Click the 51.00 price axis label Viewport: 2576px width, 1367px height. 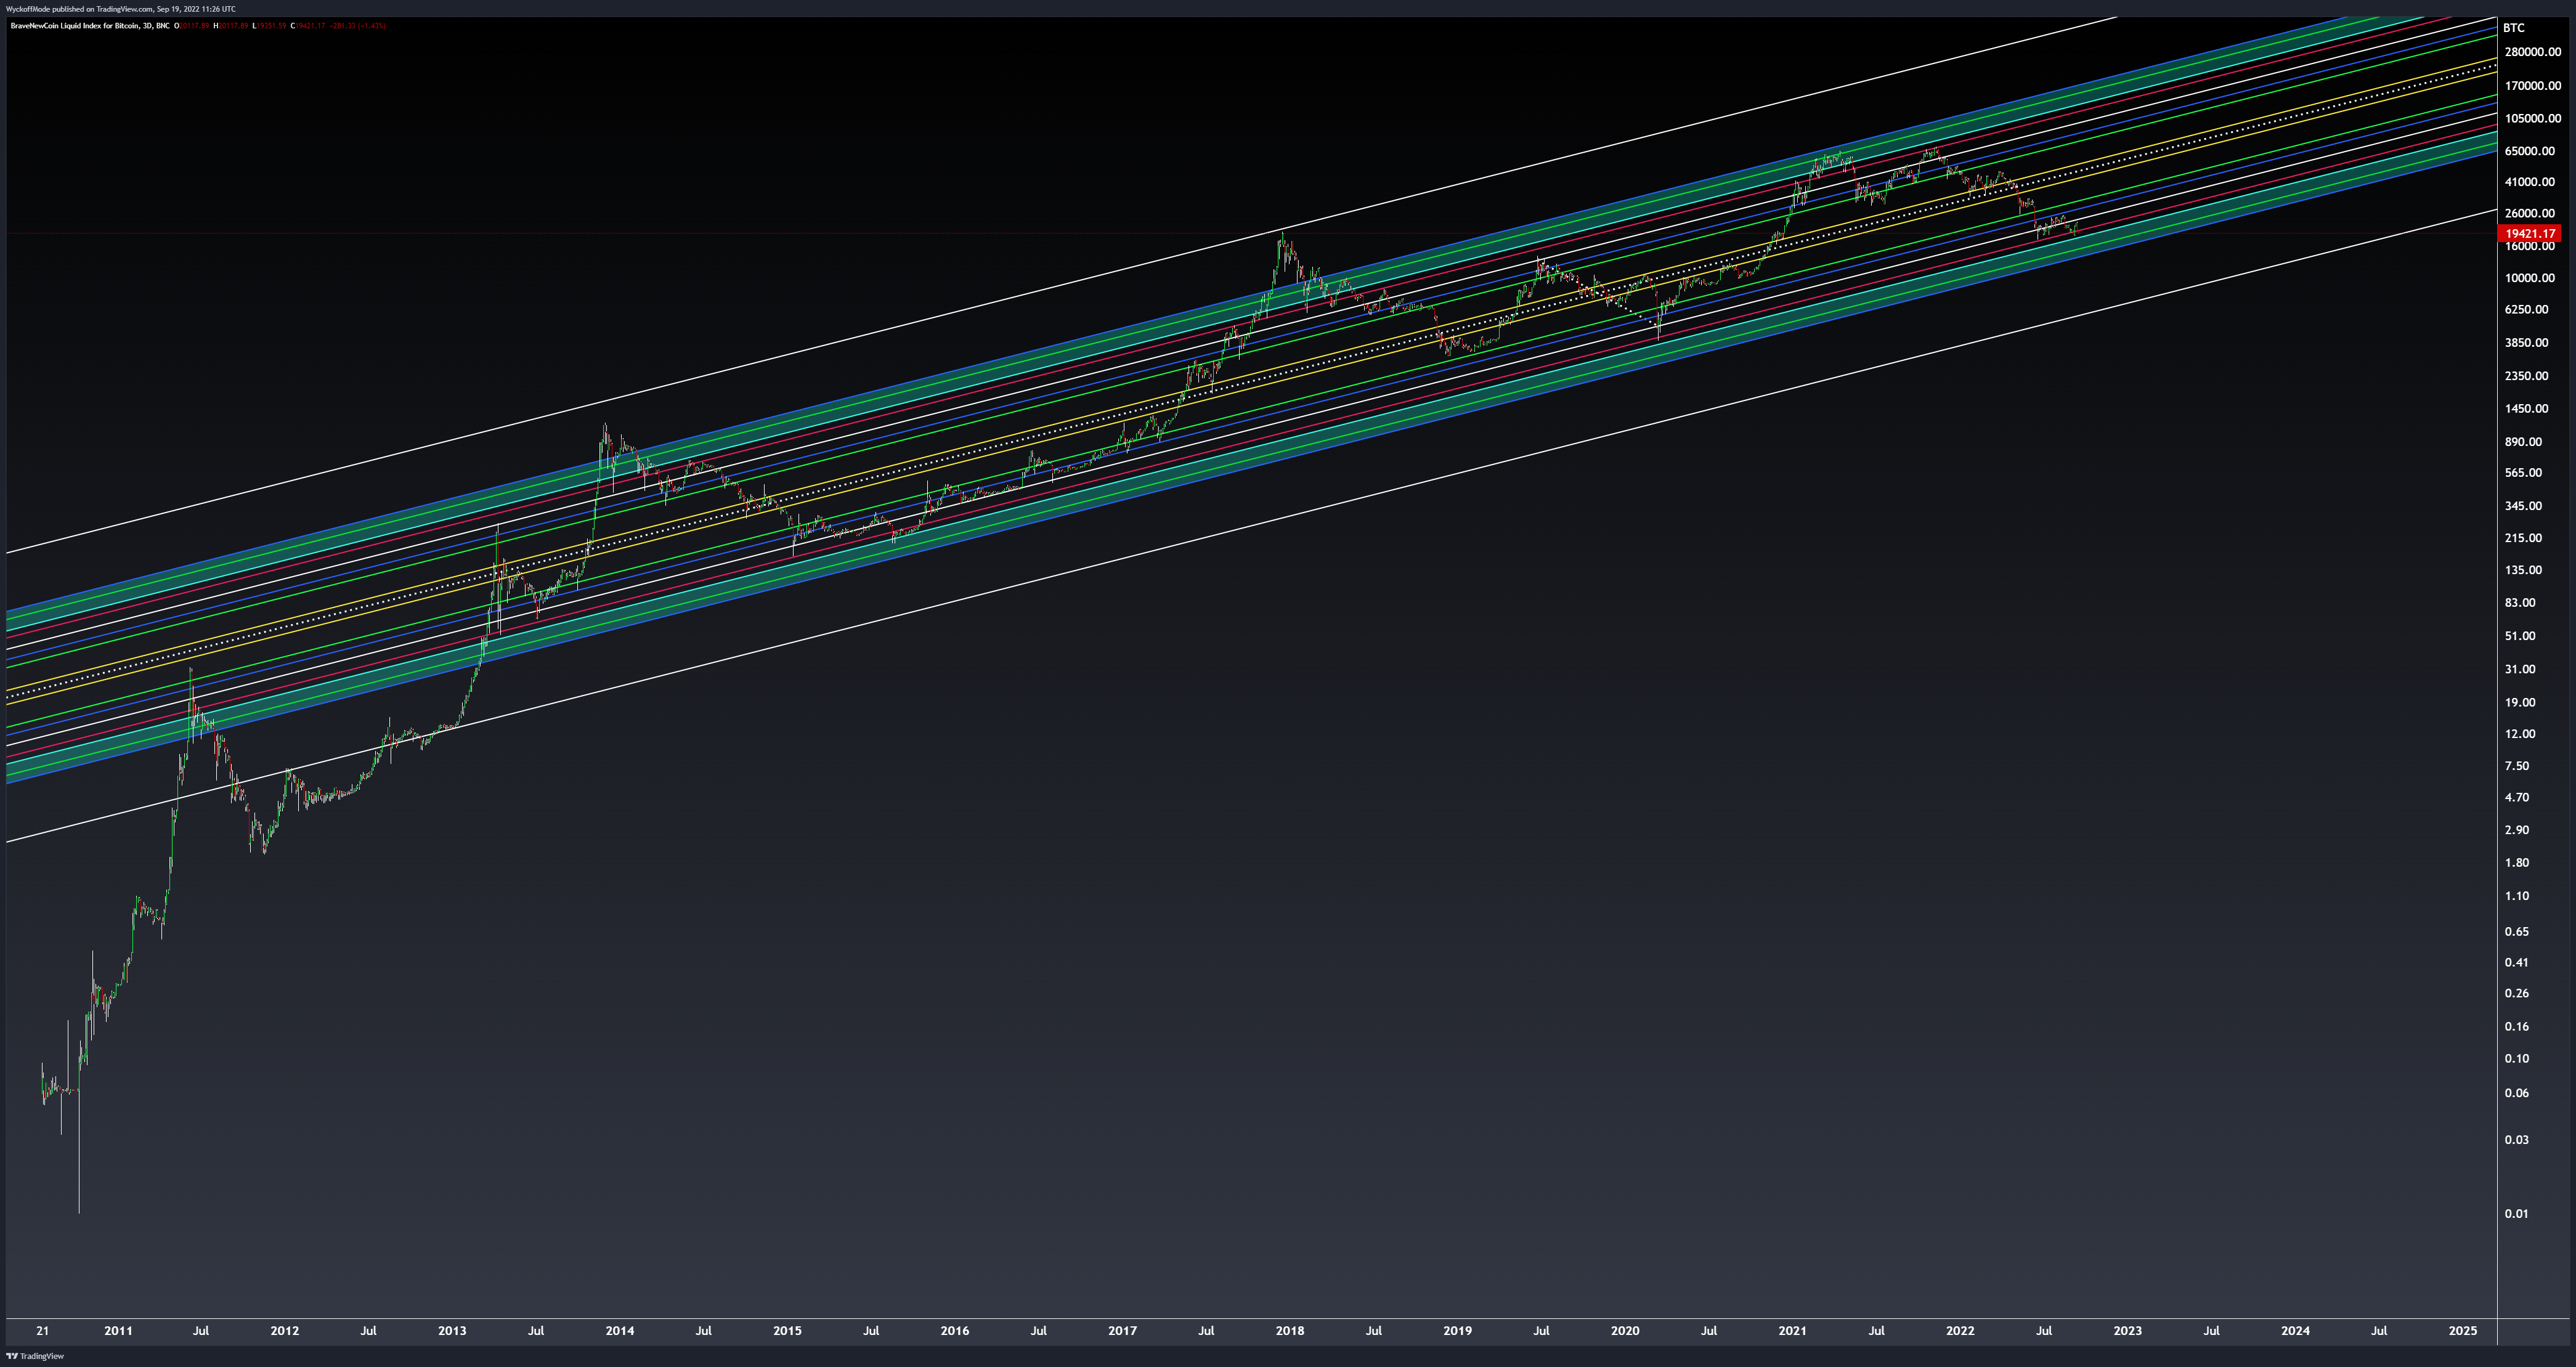tap(2521, 636)
